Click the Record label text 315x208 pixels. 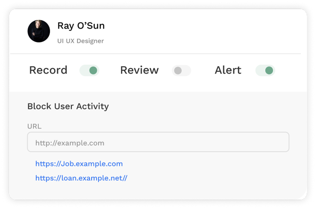pos(48,70)
